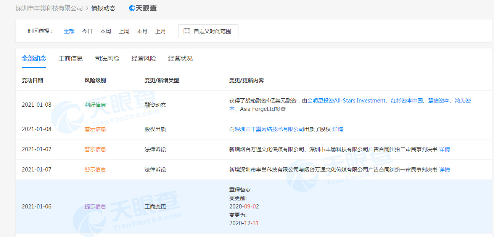Viewport: 494px width, 237px height.
Task: Switch to 全部动态 tab
Action: click(x=34, y=58)
